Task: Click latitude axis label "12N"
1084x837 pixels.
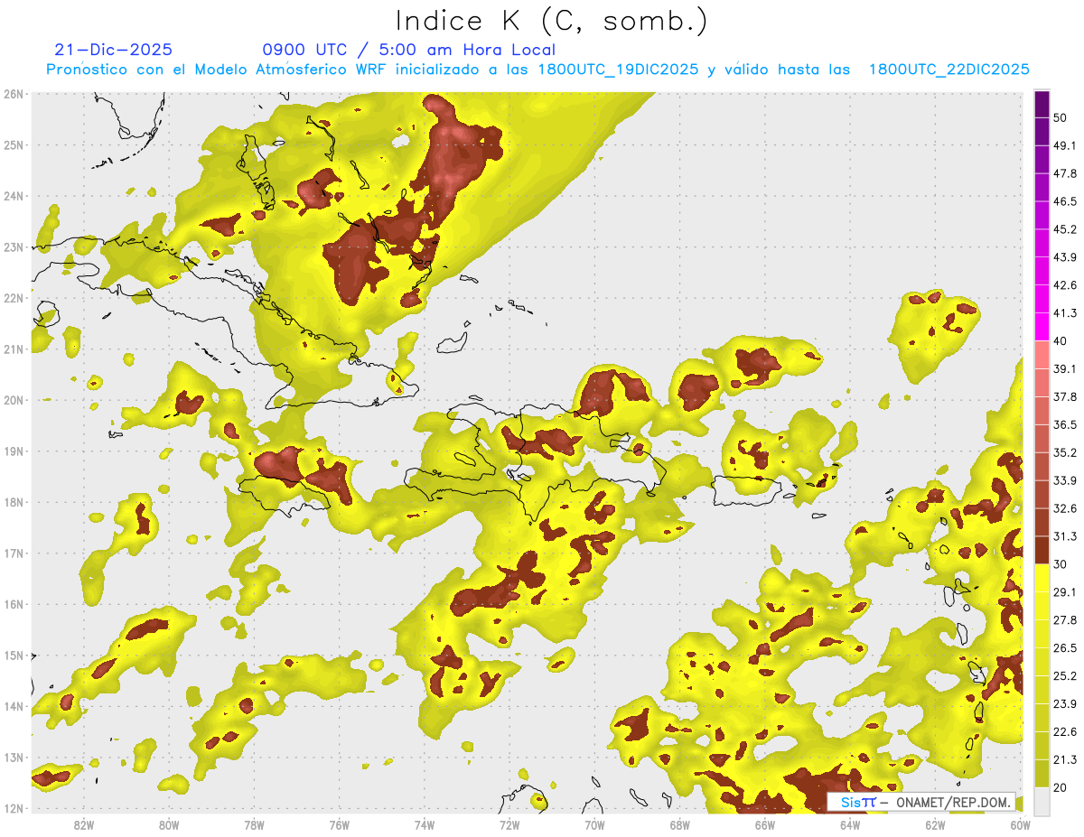Action: 13,808
